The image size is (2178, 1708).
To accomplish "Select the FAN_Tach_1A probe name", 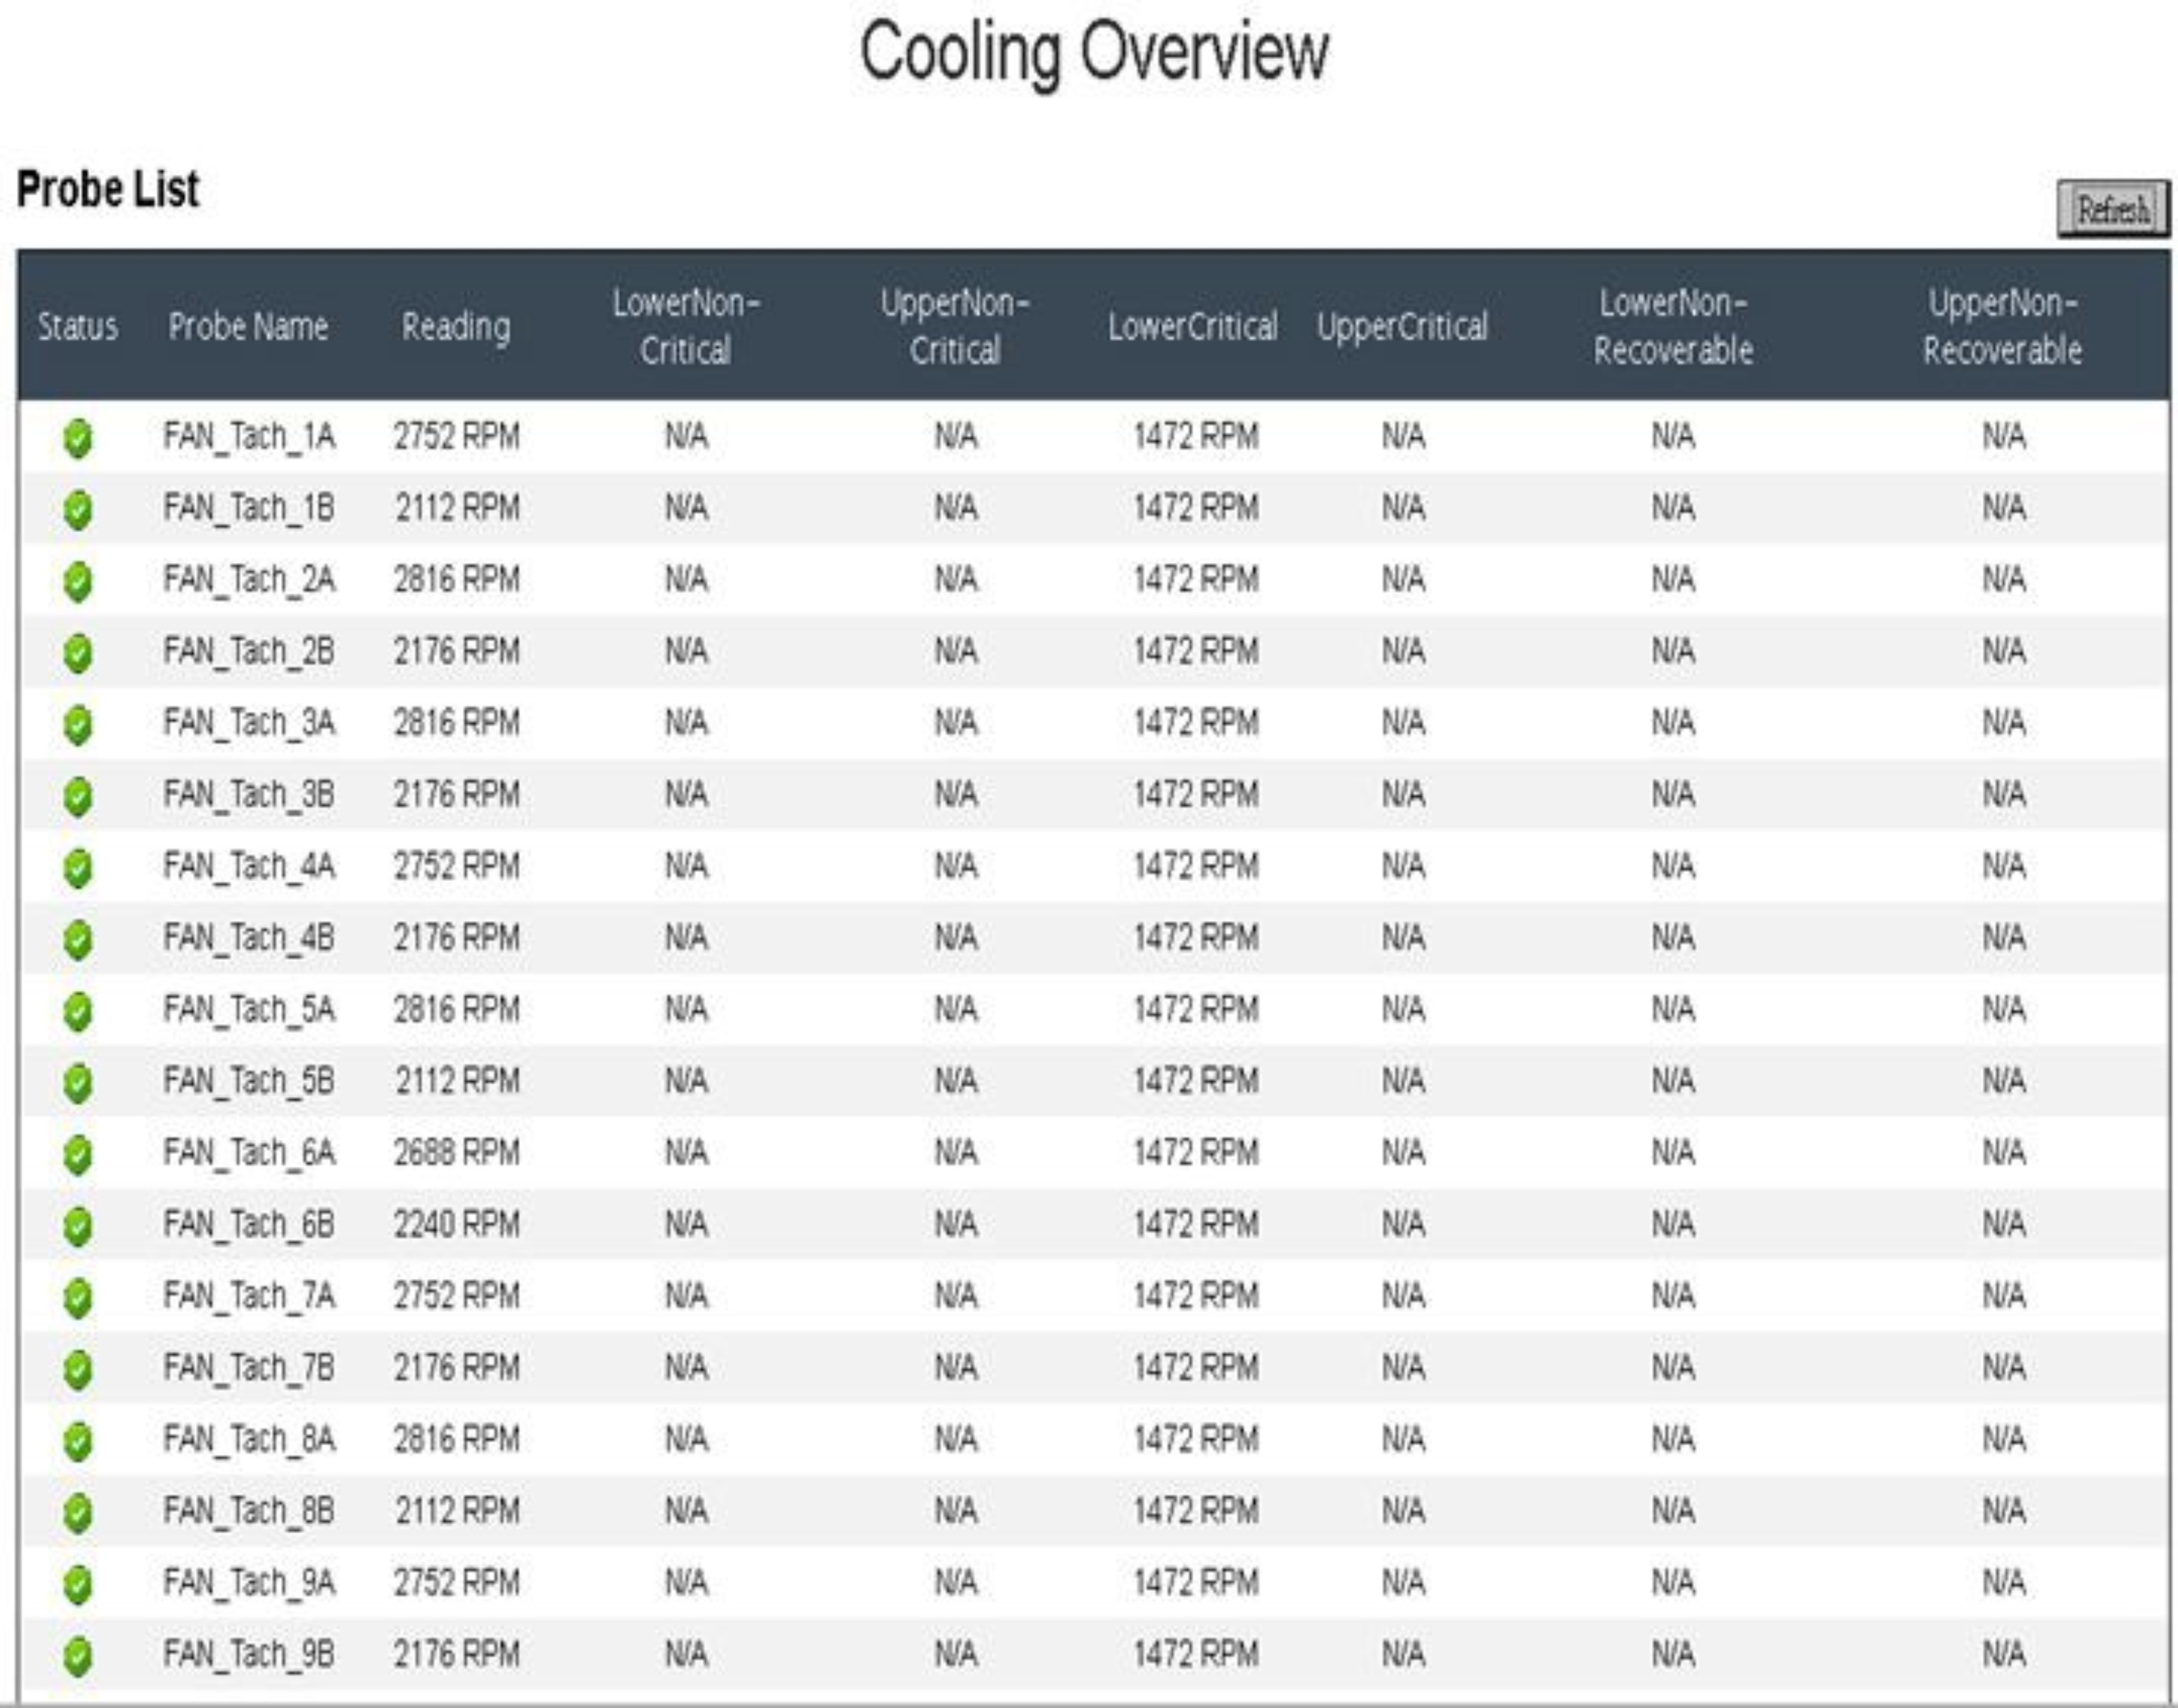I will click(x=249, y=437).
